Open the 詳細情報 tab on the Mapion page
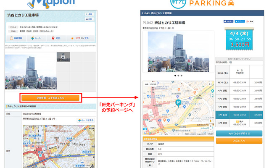Image resolution: width=269 pixels, height=168 pixels. [x=16, y=38]
